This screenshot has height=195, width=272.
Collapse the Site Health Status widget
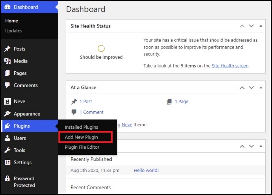pyautogui.click(x=261, y=26)
